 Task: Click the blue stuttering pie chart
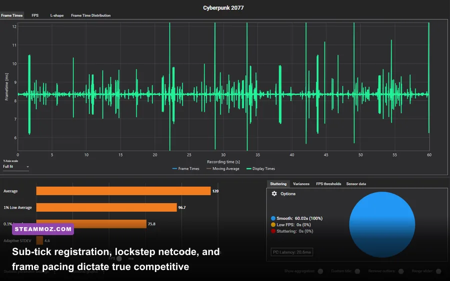(x=382, y=225)
